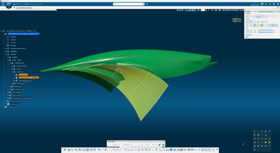
Task: Click the redo arrow icon in bottom toolbar
Action: tap(102, 149)
